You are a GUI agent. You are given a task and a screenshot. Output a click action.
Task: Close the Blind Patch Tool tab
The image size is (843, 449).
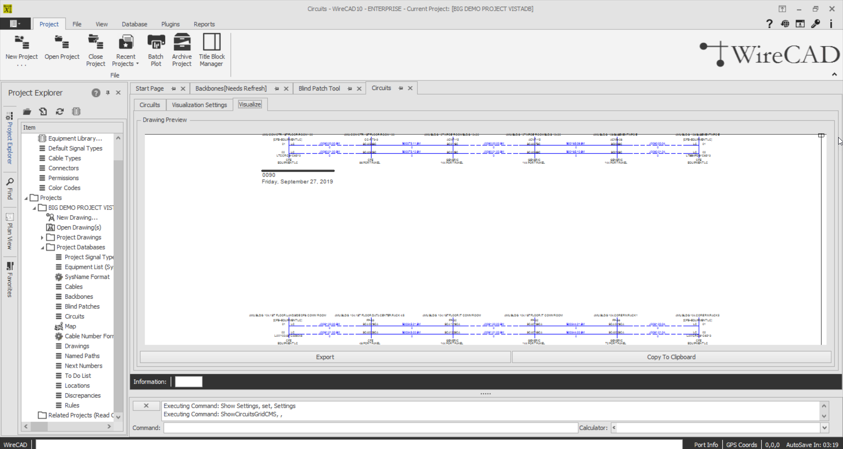(x=359, y=89)
